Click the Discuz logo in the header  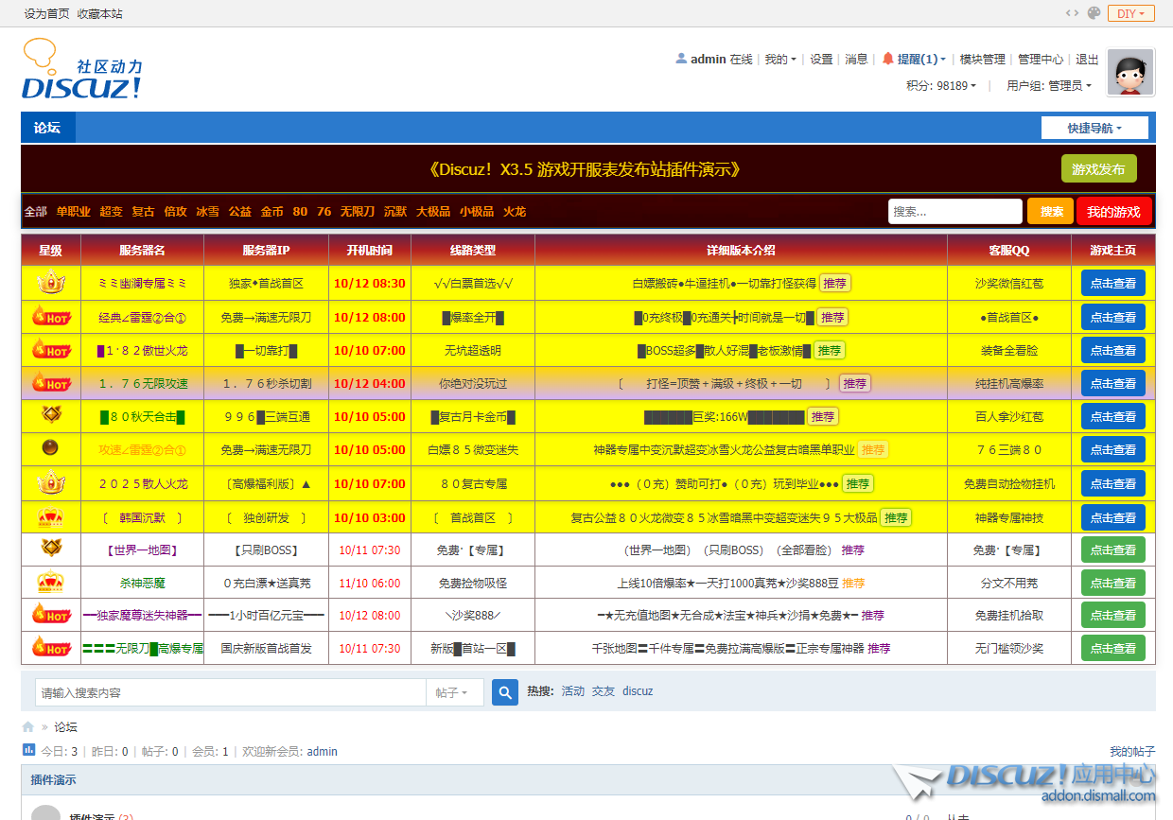[82, 70]
